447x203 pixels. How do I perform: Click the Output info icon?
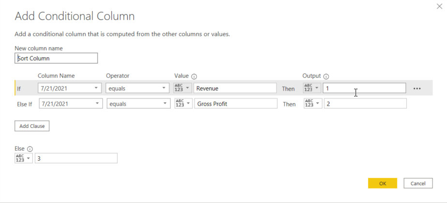(326, 76)
